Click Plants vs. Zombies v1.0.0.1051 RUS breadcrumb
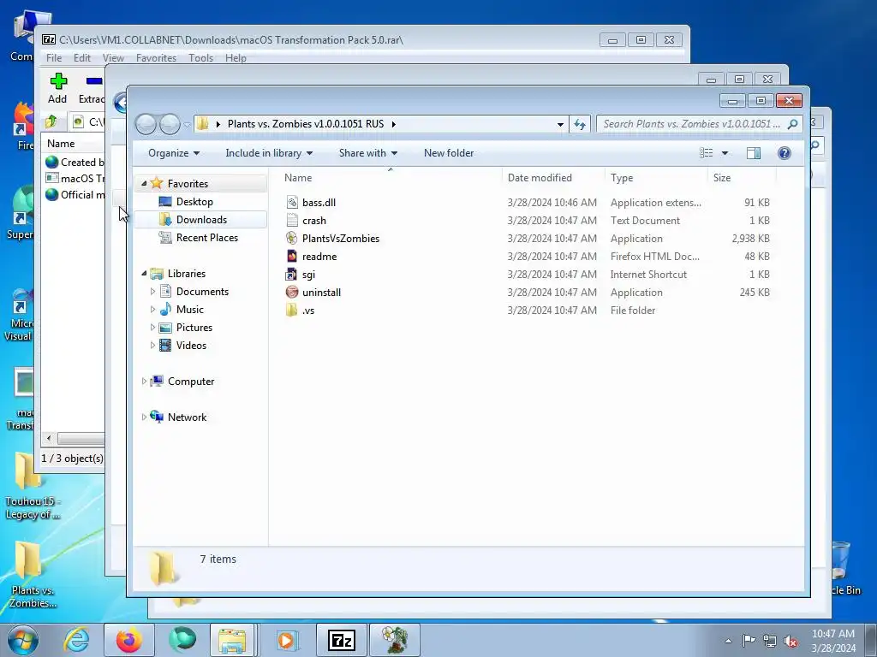This screenshot has height=657, width=877. coord(306,124)
